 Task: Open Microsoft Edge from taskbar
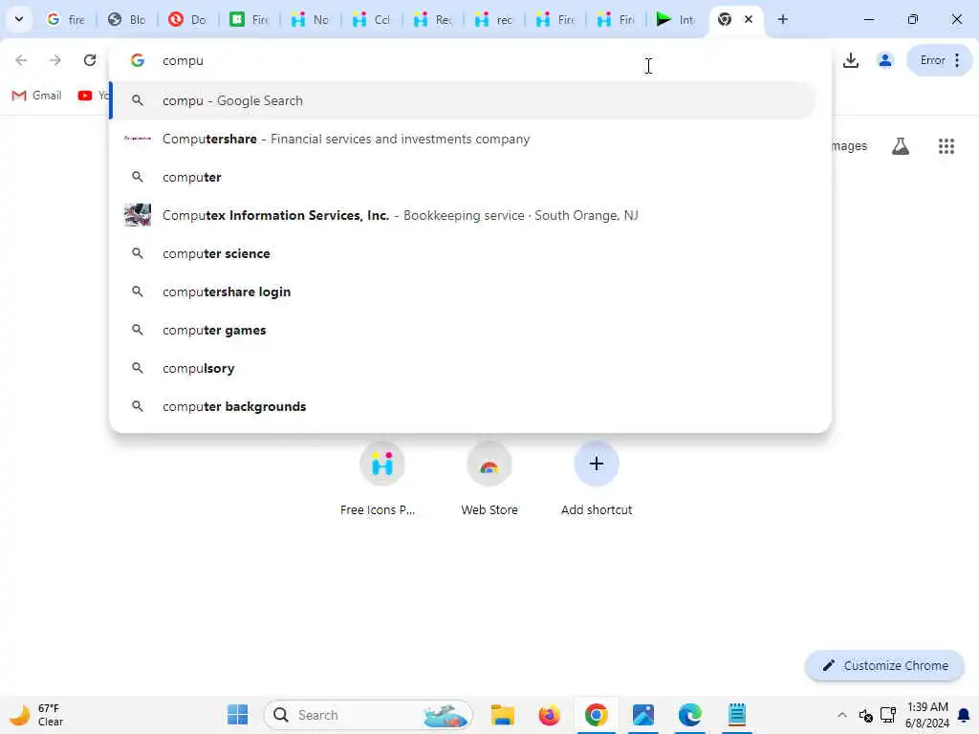click(x=690, y=715)
